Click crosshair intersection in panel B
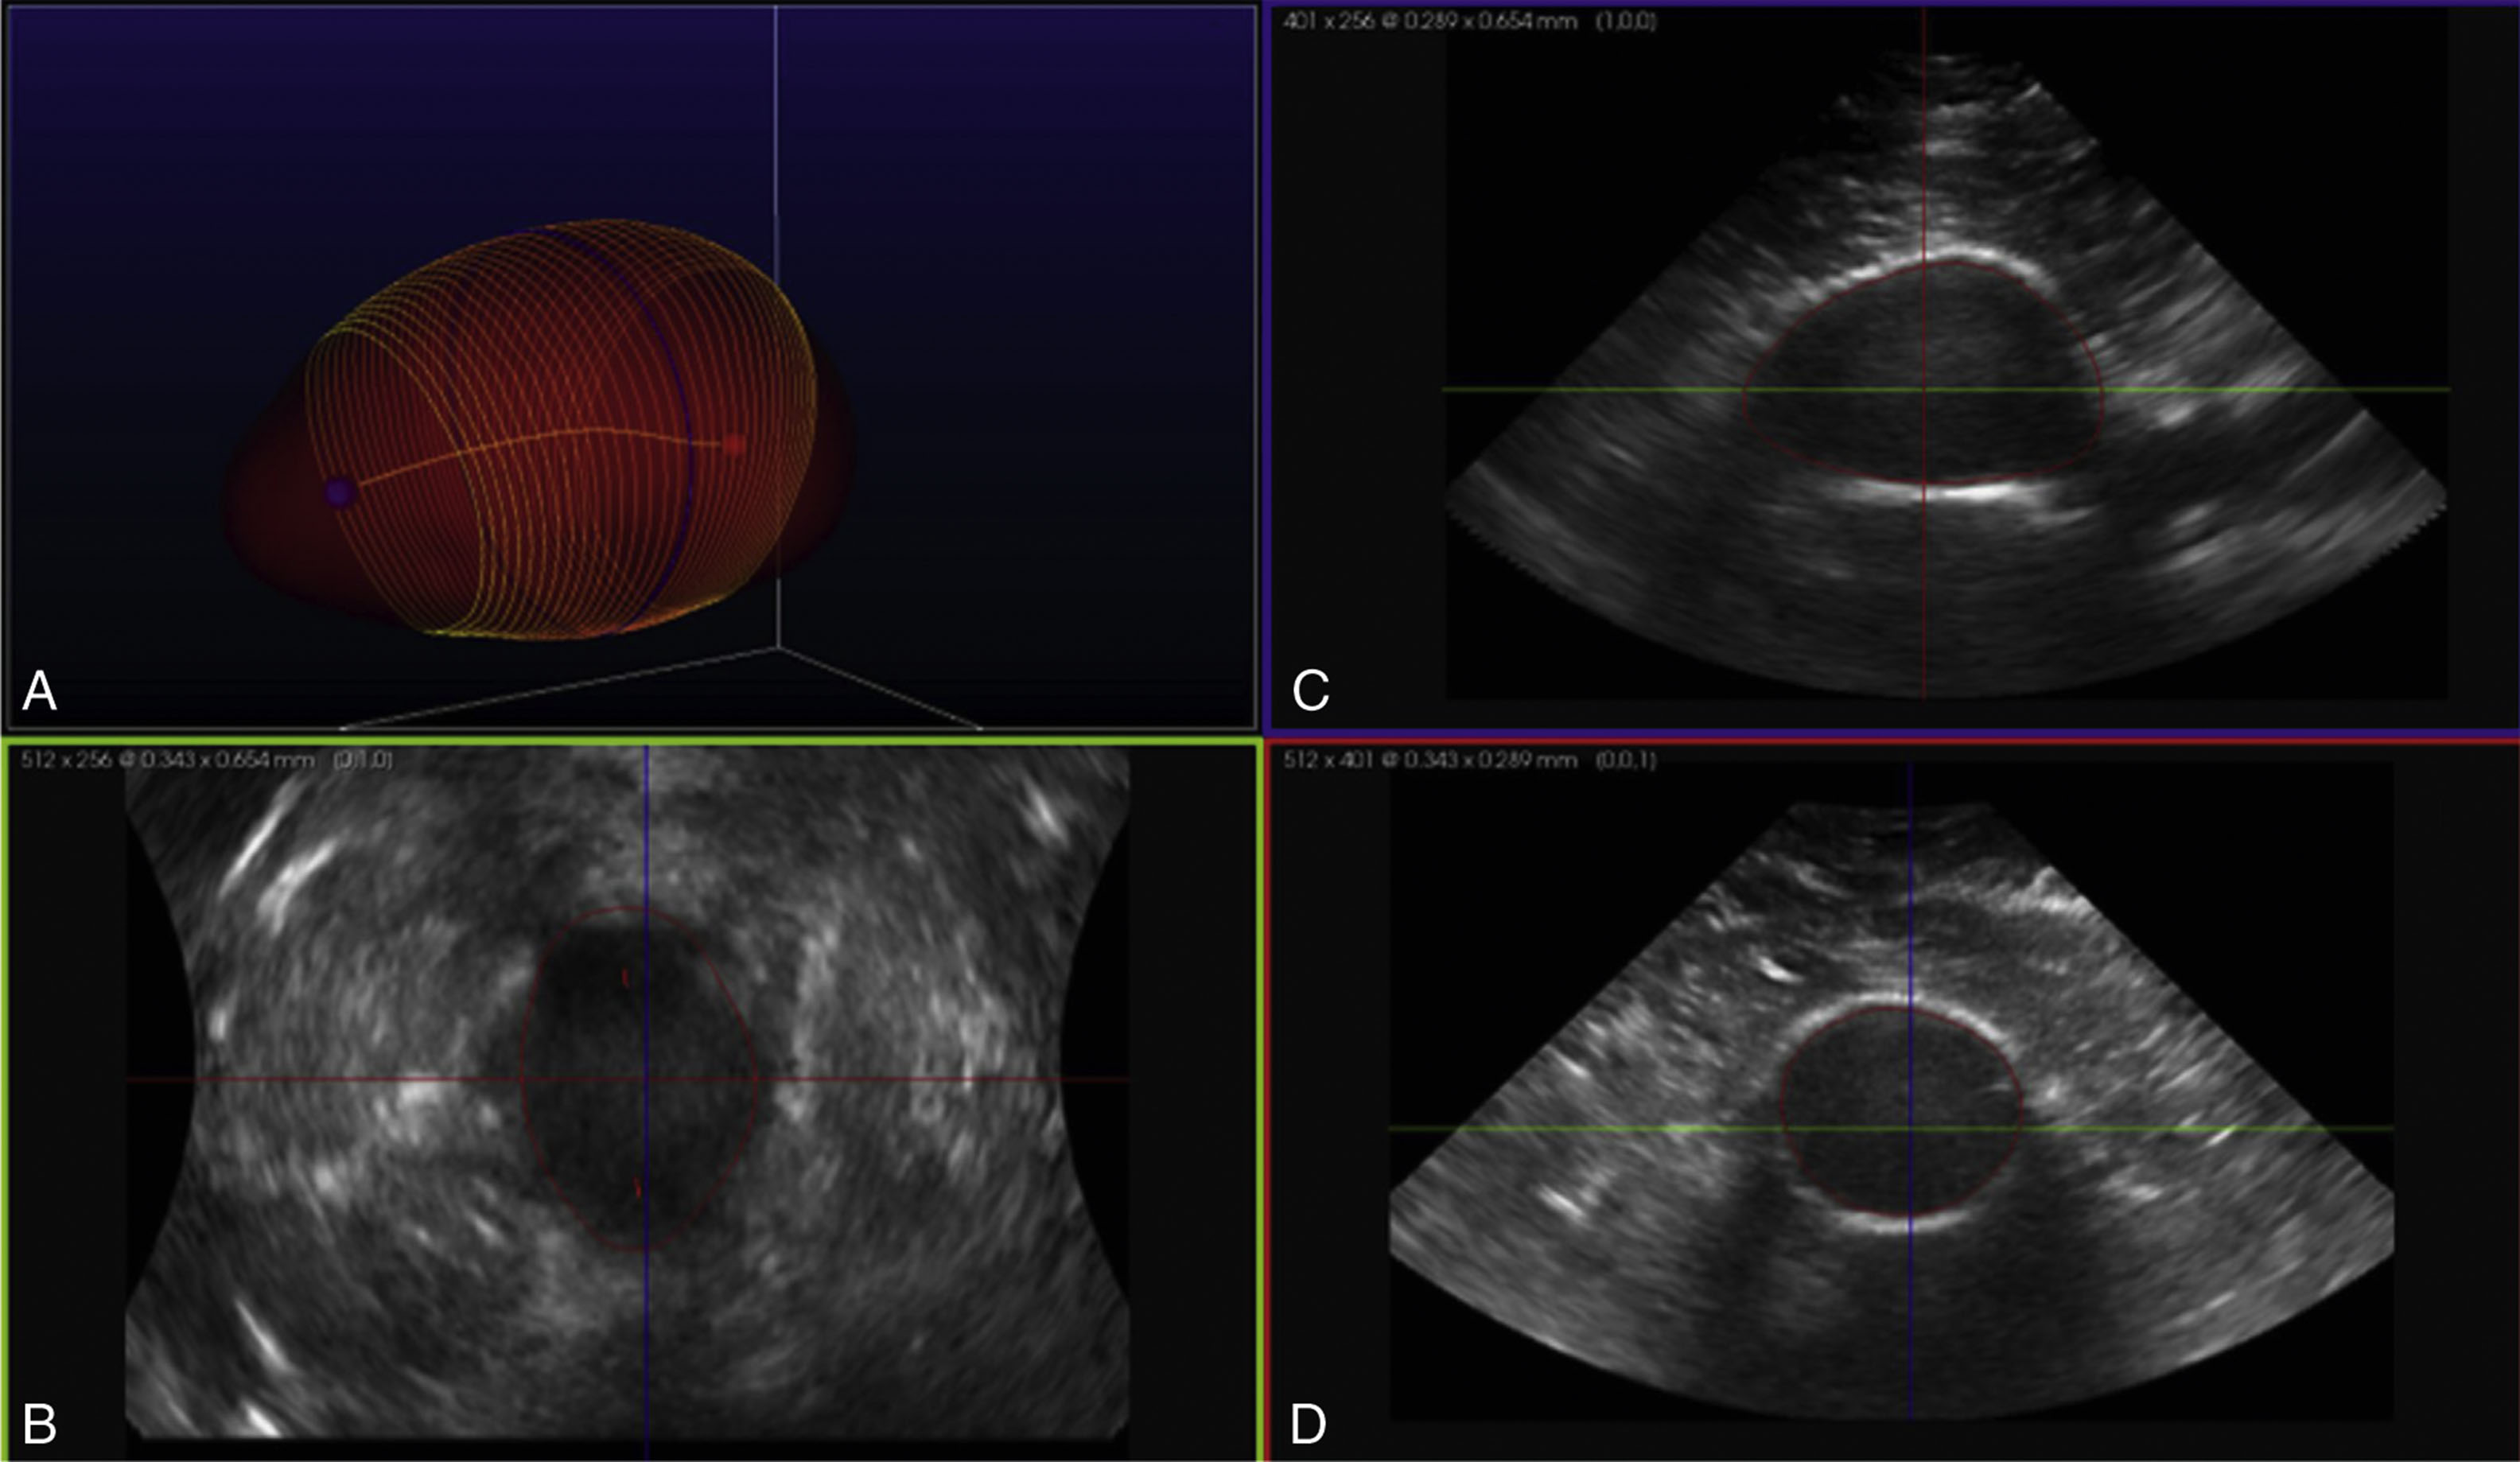This screenshot has width=2520, height=1462. 647,1079
